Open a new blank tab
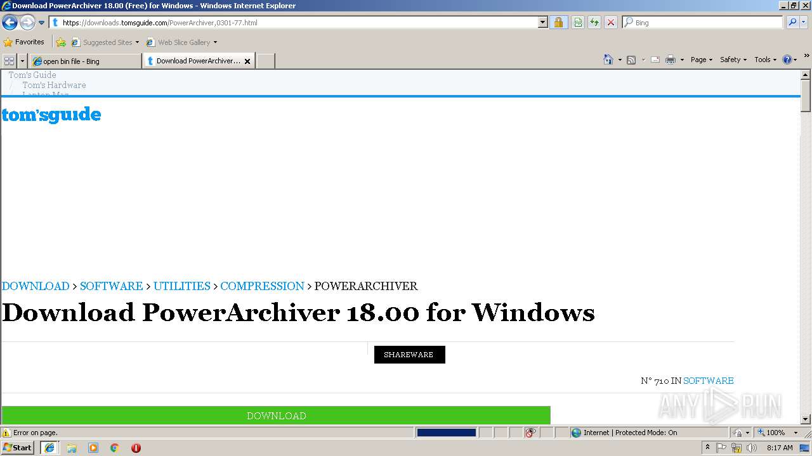Screen dimensions: 812x456 click(265, 61)
